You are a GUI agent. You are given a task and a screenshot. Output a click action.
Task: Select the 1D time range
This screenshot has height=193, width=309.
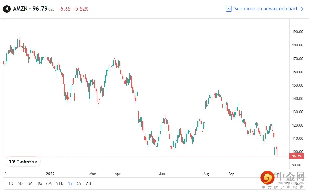[11, 183]
